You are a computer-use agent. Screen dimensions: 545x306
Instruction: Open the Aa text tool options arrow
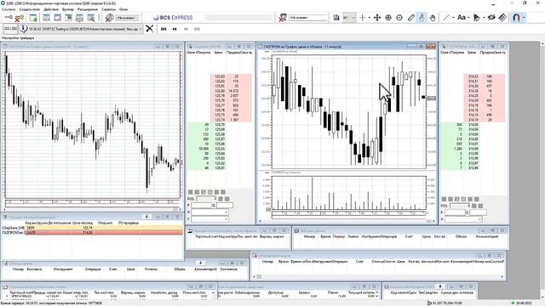[x=468, y=18]
